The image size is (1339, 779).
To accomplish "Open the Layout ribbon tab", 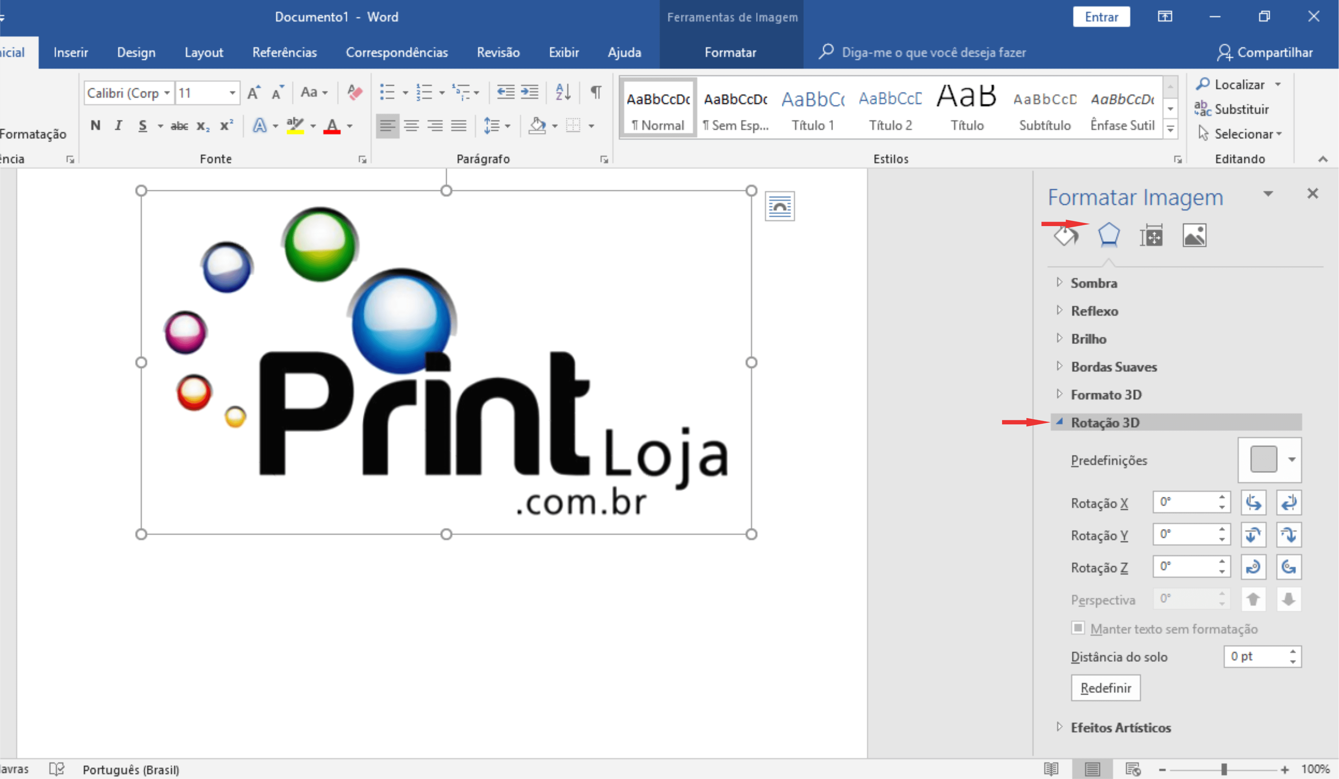I will 204,52.
